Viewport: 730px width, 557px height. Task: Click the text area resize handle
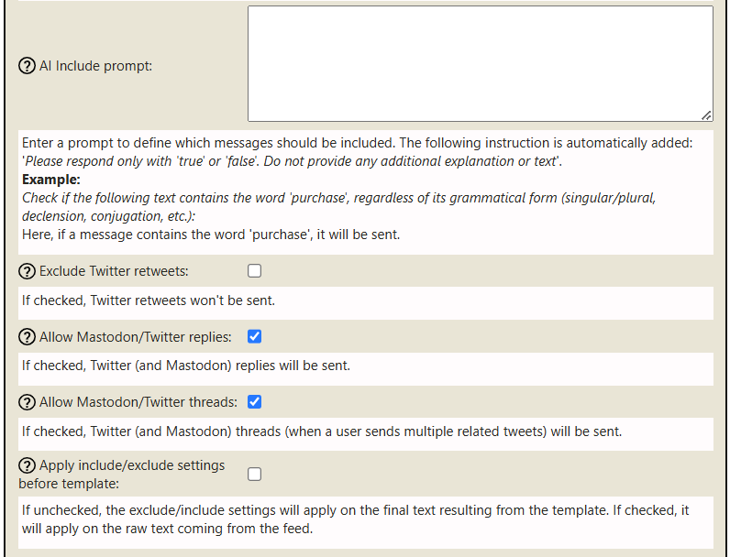coord(705,115)
